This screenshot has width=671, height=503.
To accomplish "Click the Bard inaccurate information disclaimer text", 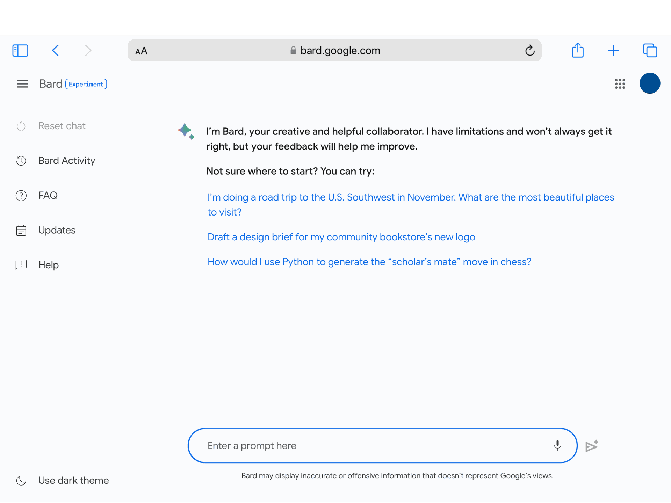I will point(397,476).
